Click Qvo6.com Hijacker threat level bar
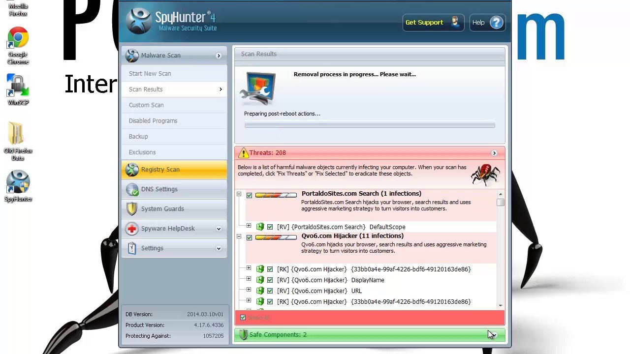 click(x=276, y=238)
